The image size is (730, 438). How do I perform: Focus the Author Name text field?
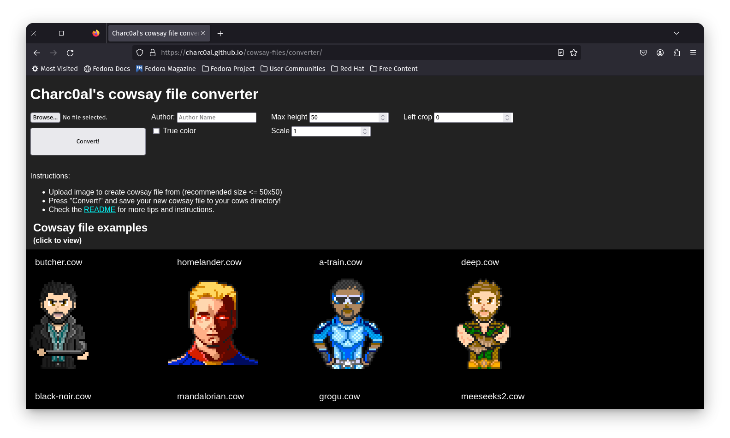(x=216, y=118)
